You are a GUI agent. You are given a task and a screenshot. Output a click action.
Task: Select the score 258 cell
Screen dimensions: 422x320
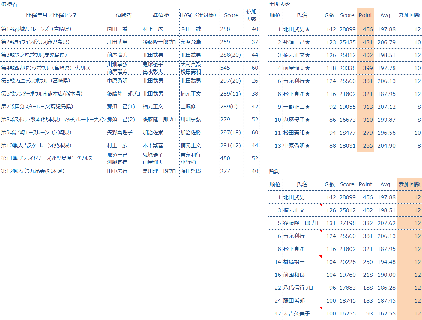231,29
